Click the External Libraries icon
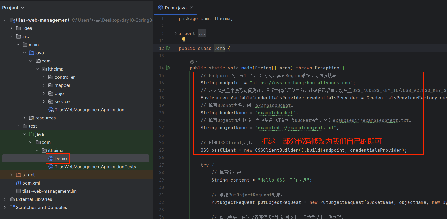Image resolution: width=447 pixels, height=219 pixels. click(x=12, y=199)
